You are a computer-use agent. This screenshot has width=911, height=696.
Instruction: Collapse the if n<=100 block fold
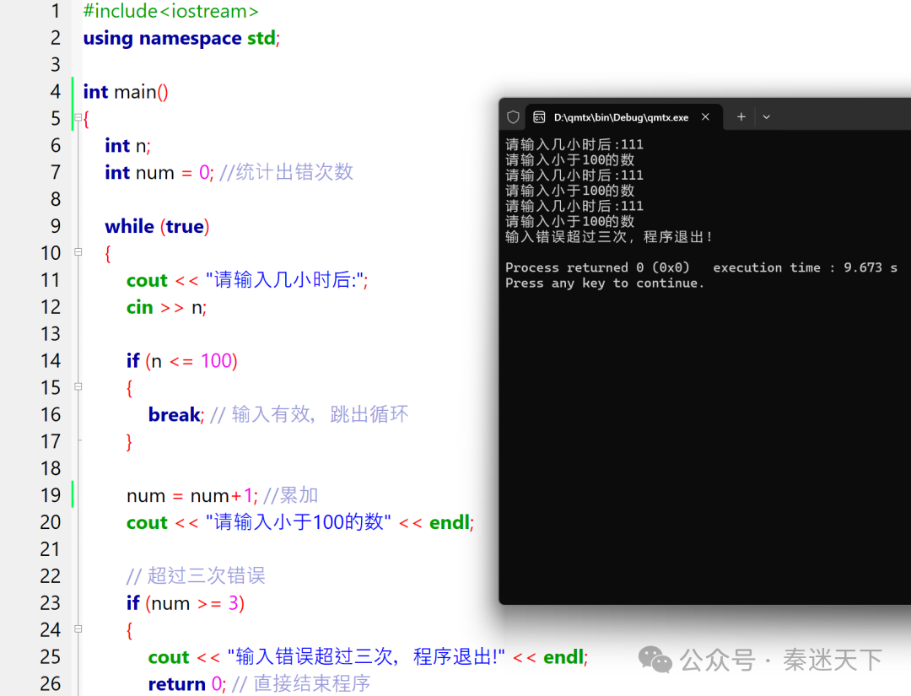coord(78,387)
